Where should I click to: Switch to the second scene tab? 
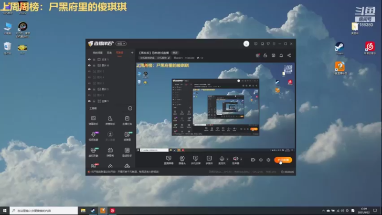(109, 53)
